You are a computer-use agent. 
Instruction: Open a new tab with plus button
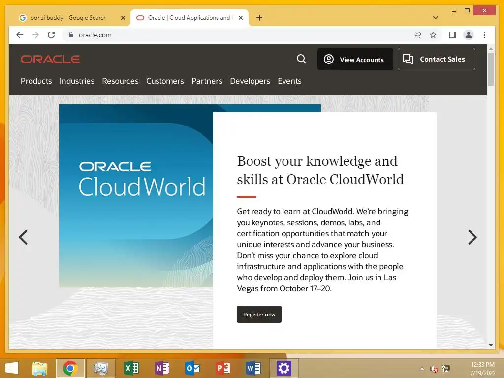259,18
